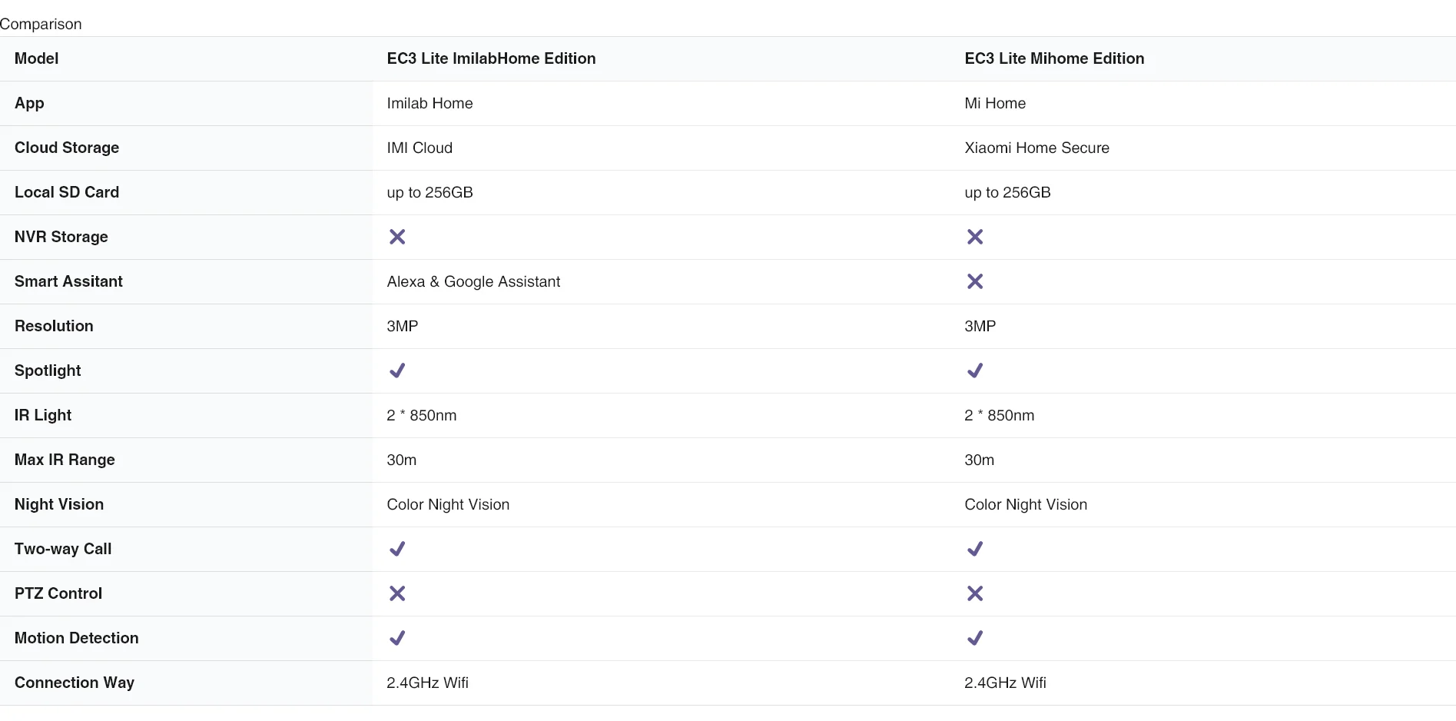This screenshot has width=1456, height=721.
Task: Click 'Xiaomi Home Secure' cell
Action: point(1036,148)
